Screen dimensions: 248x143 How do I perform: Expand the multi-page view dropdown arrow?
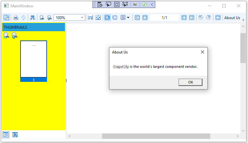pos(128,18)
